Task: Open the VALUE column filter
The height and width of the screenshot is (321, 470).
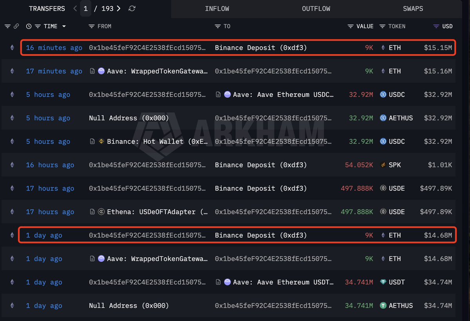Action: [350, 26]
